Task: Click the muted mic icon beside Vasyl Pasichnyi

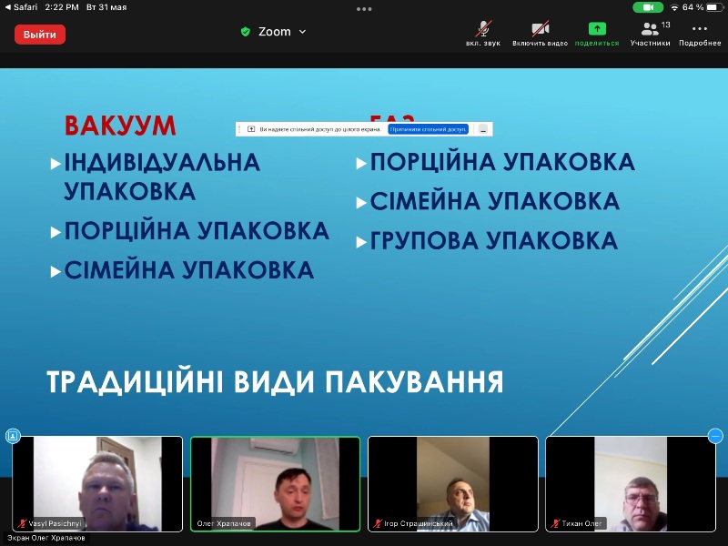Action: coord(22,524)
